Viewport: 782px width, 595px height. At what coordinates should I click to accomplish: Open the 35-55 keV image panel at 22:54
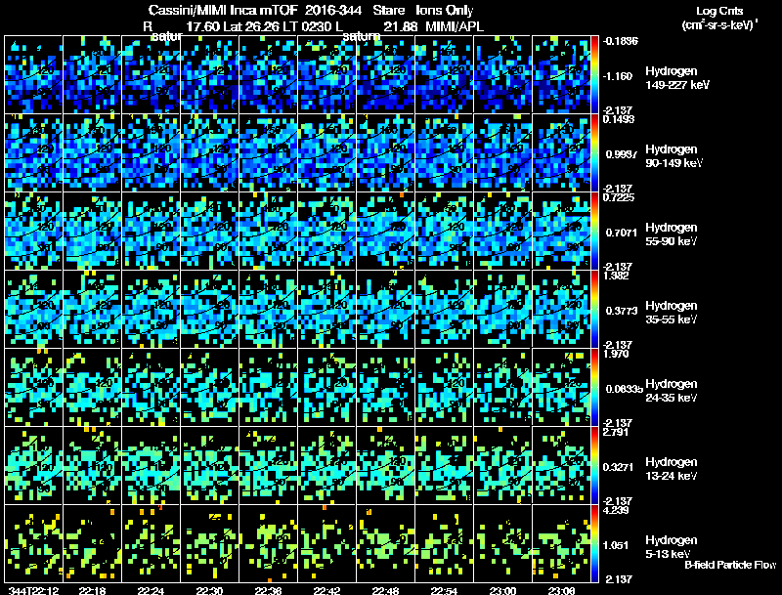[x=444, y=309]
